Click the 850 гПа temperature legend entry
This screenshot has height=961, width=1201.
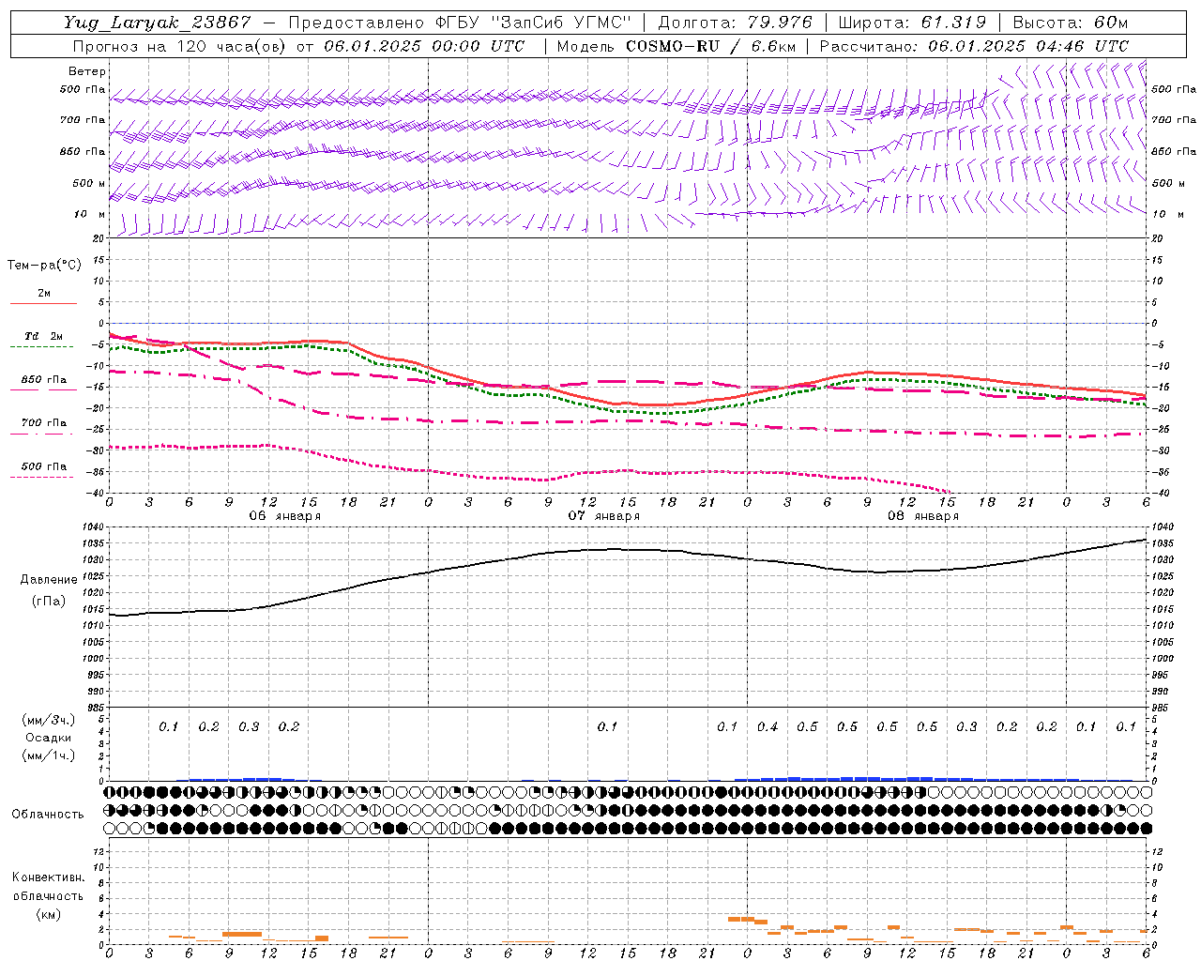tap(44, 380)
